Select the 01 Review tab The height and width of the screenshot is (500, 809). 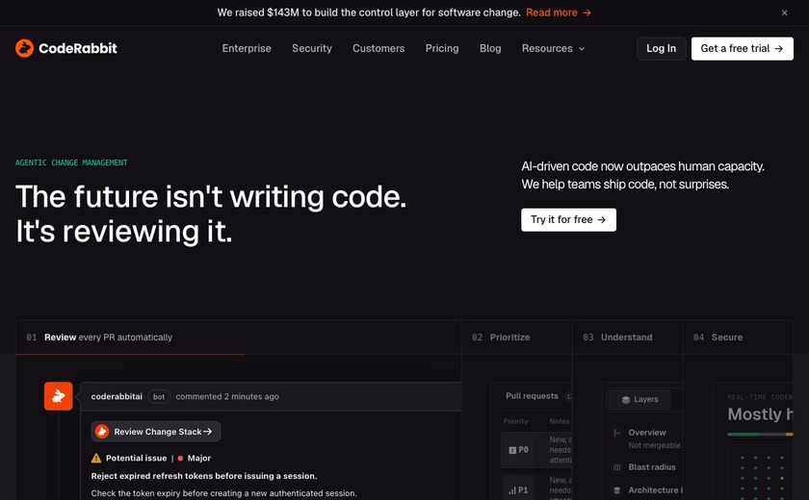[238, 337]
